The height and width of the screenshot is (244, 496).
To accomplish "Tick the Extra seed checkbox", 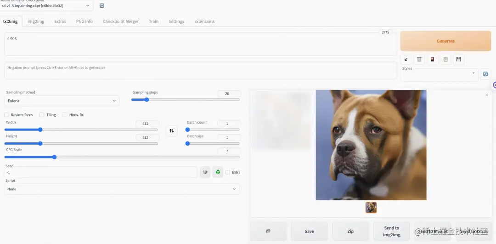I will (x=227, y=172).
